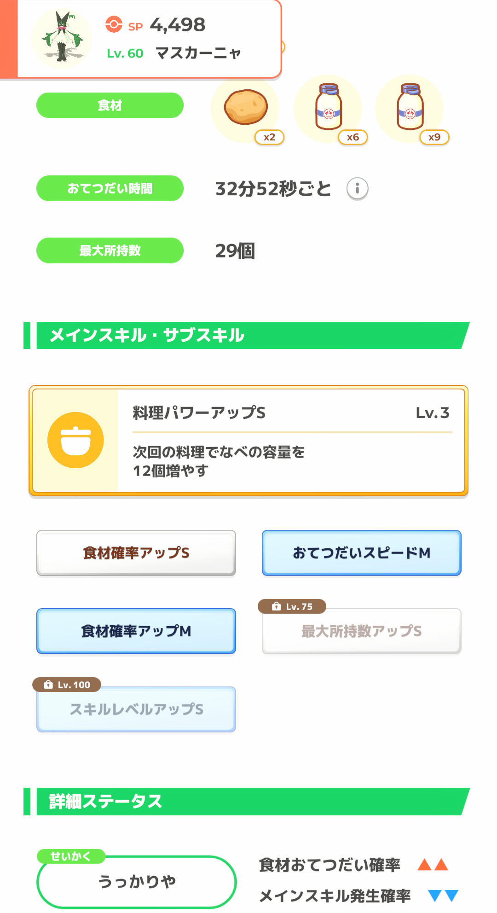Select the milk ingredient marked x9

(410, 108)
